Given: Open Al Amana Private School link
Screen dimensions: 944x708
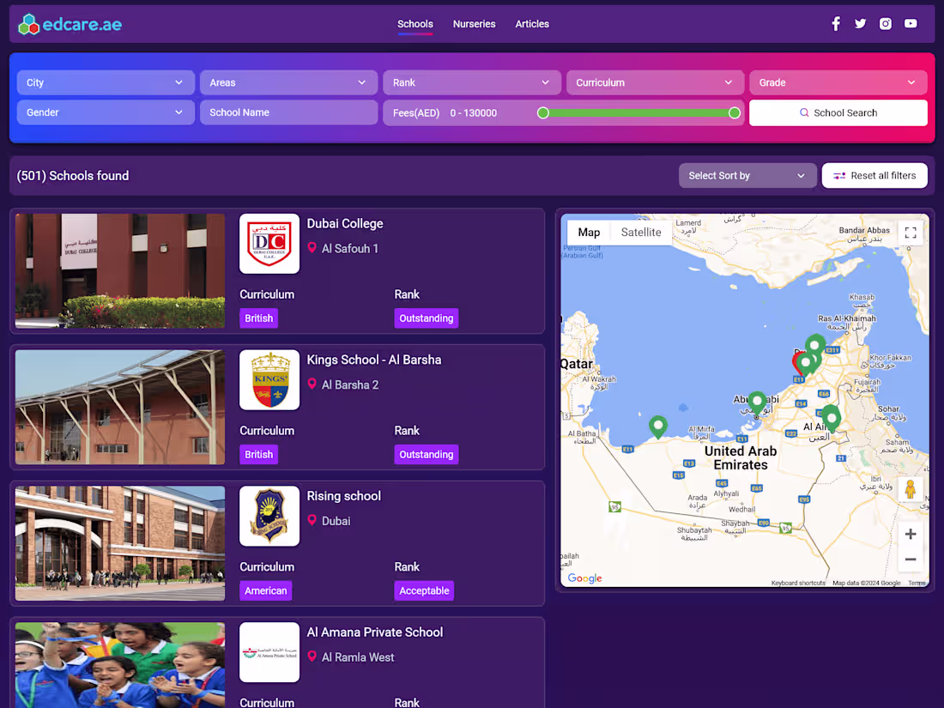Looking at the screenshot, I should [374, 632].
